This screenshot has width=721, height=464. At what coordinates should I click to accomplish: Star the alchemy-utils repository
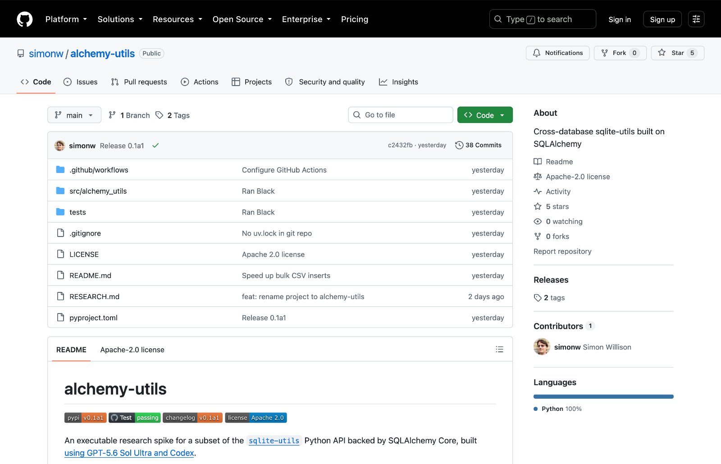677,53
